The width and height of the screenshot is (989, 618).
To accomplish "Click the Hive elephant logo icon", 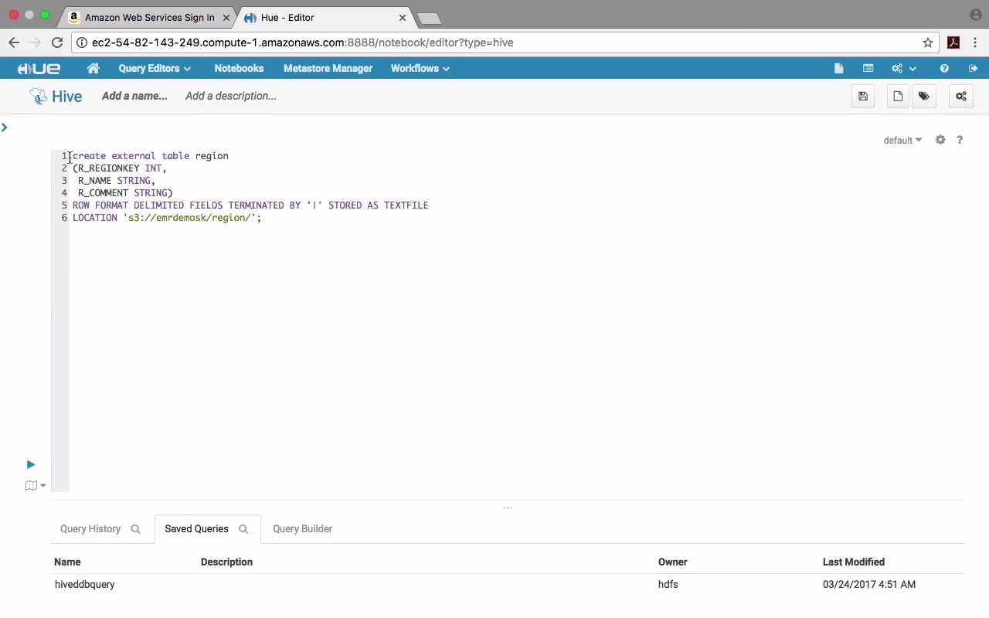I will click(x=38, y=96).
